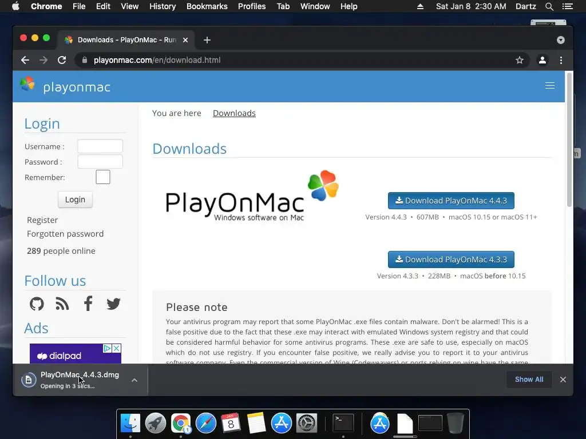The height and width of the screenshot is (439, 586).
Task: Open a new tab with the plus icon
Action: coord(207,40)
